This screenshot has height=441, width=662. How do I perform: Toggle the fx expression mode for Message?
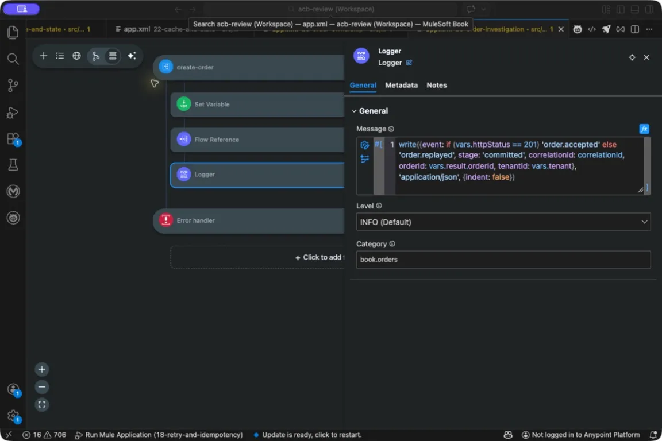pyautogui.click(x=644, y=129)
